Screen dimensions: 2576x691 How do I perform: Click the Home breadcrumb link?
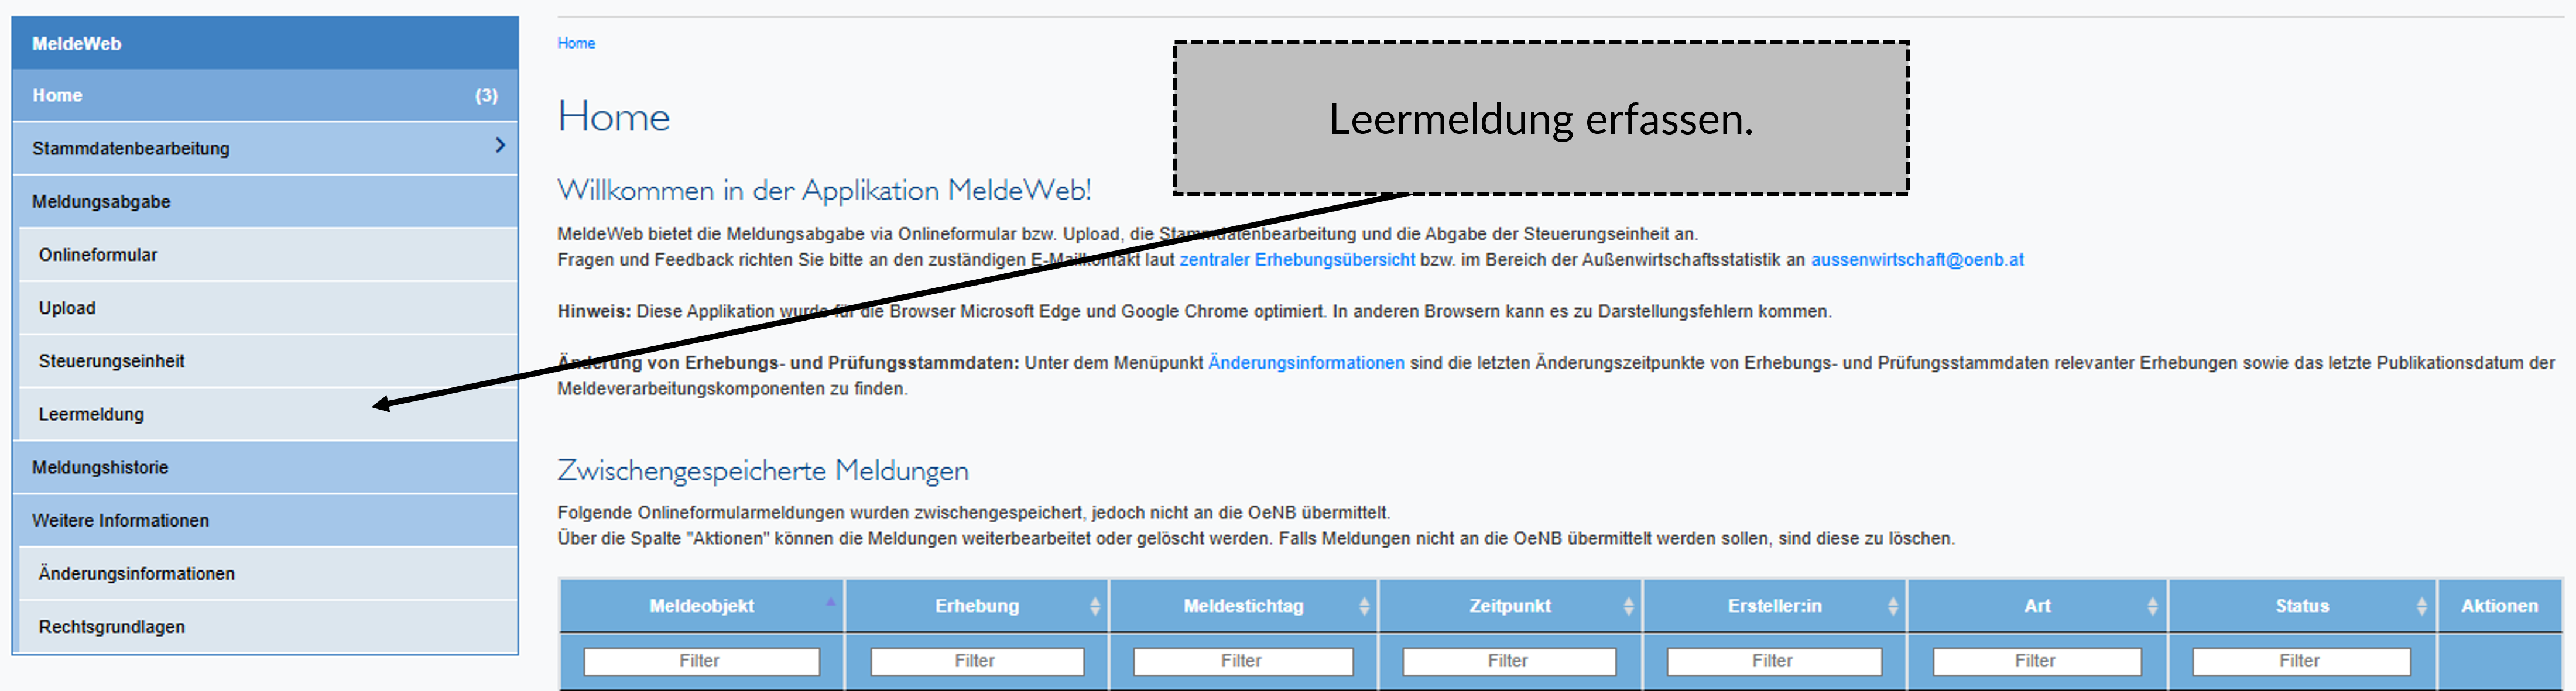click(x=576, y=43)
